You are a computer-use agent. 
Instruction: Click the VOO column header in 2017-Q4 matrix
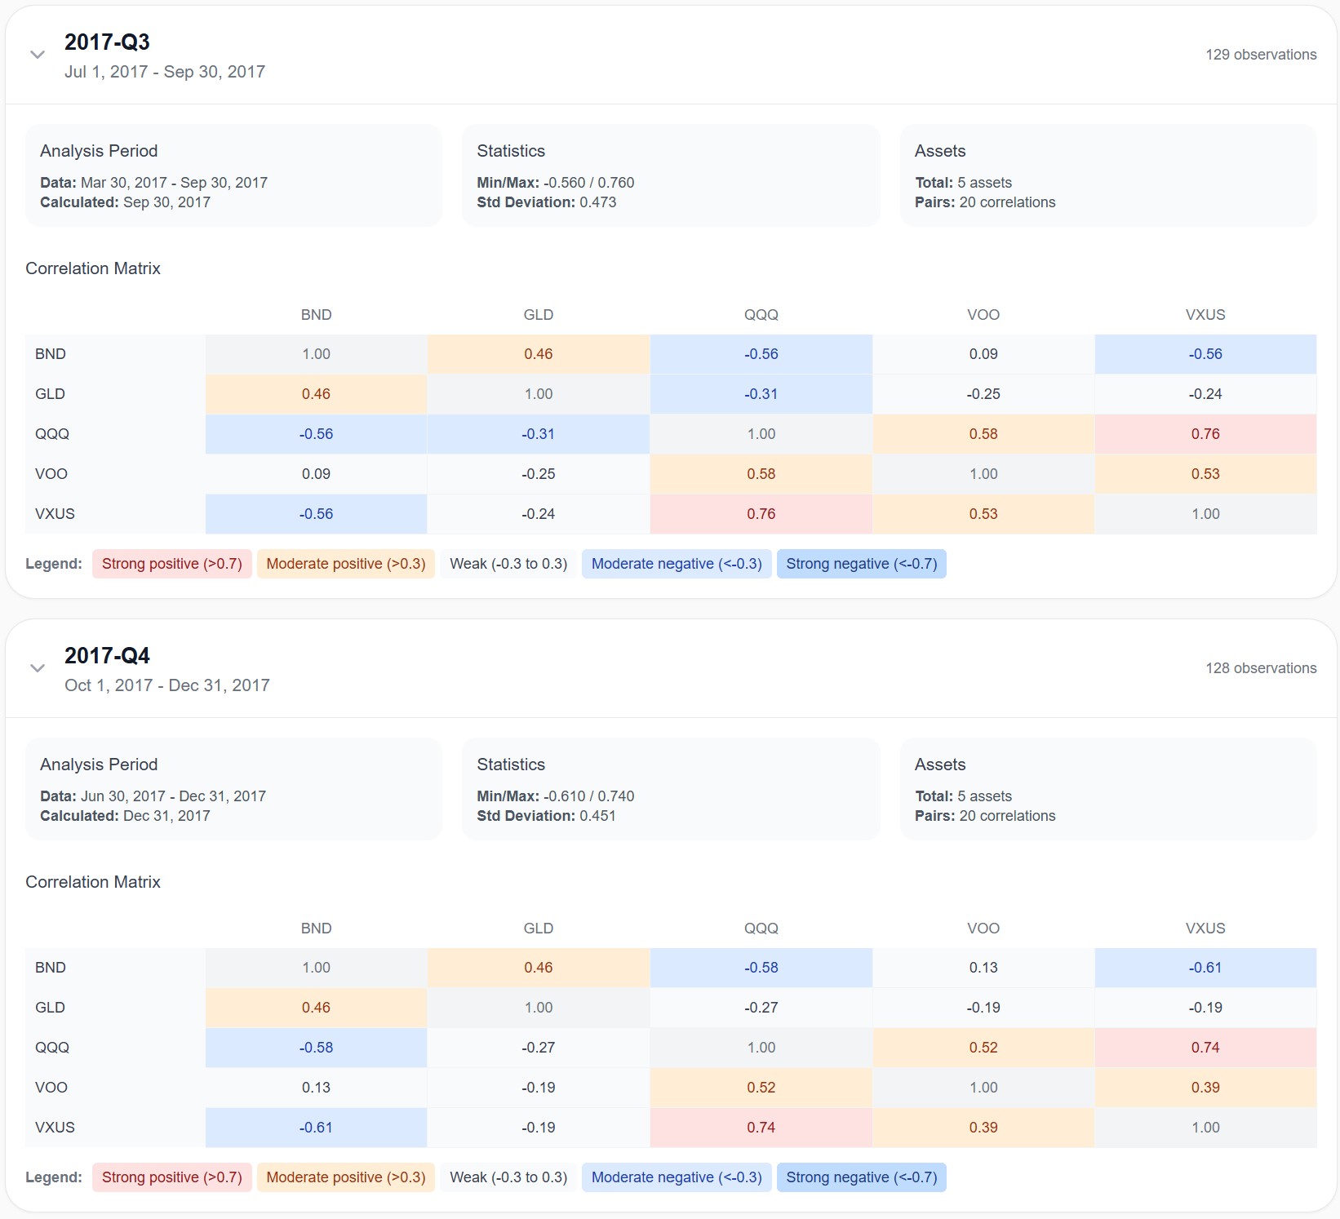[983, 929]
